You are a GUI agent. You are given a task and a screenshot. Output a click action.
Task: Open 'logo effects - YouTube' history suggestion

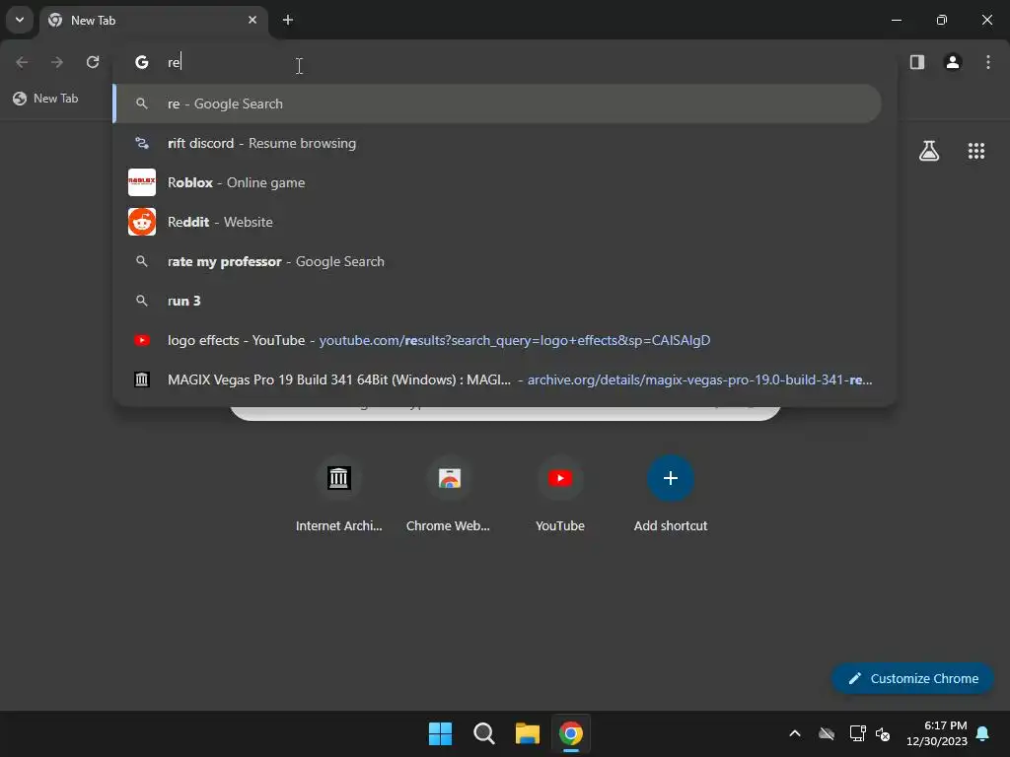pos(497,340)
